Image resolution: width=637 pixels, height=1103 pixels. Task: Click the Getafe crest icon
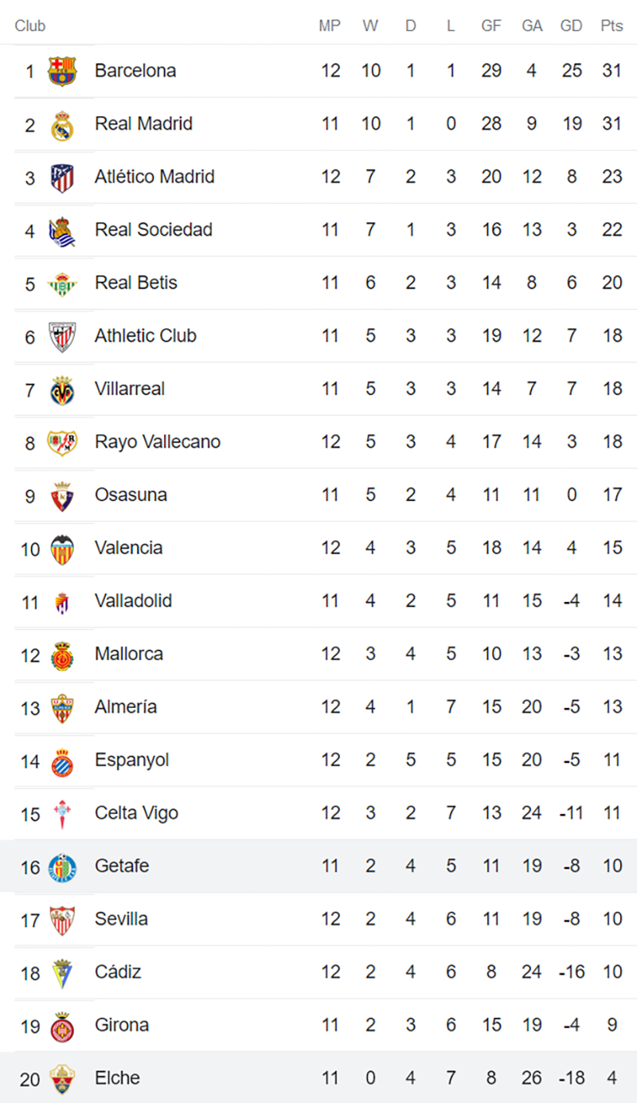pos(61,866)
